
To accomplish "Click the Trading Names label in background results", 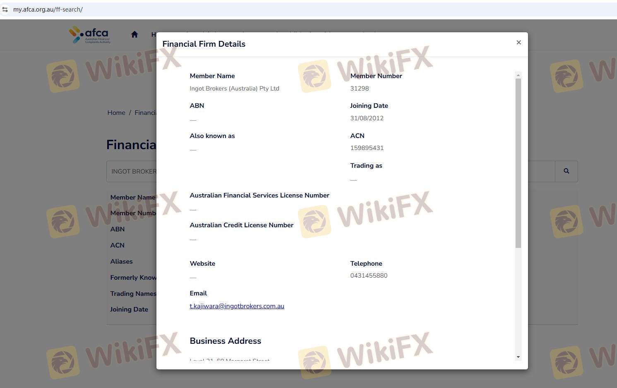I will [133, 294].
